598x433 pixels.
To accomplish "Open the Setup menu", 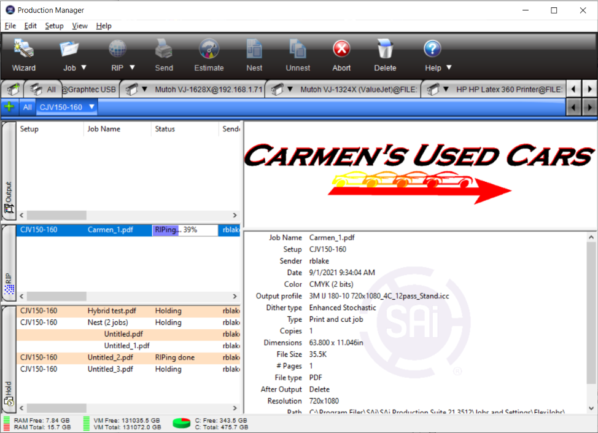I will [54, 26].
